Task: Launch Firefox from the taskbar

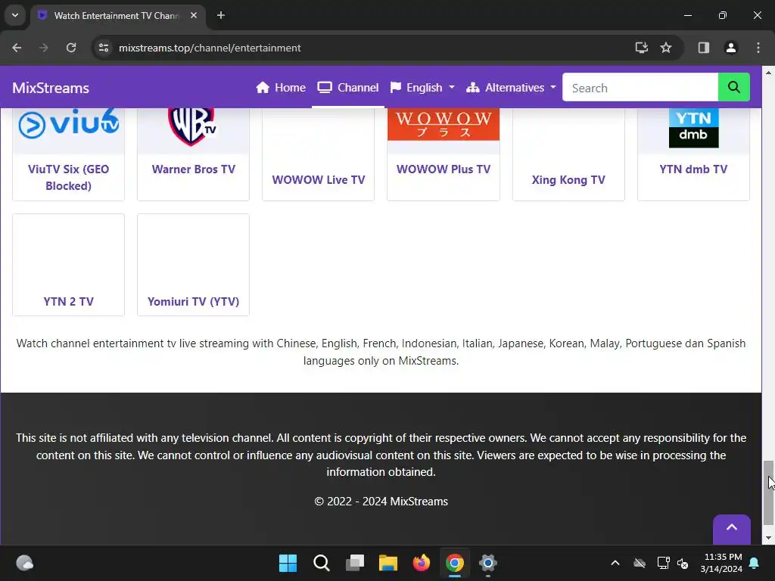Action: [422, 563]
